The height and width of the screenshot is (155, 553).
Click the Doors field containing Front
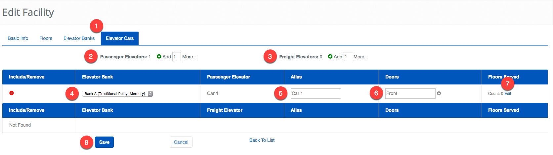pos(410,93)
